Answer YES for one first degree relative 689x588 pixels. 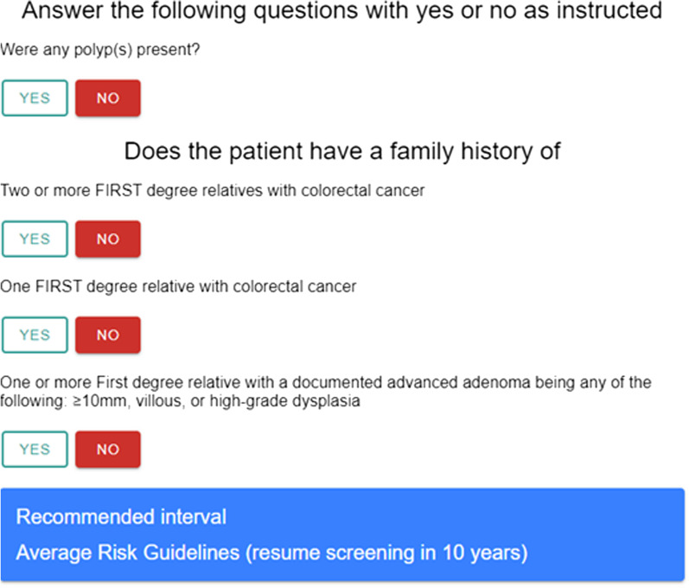point(35,335)
